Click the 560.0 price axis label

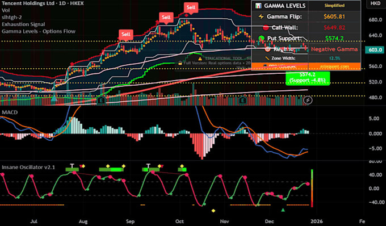coord(375,66)
